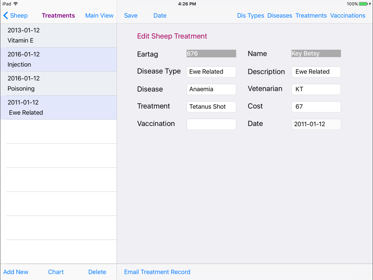Switch to Vaccinations section
The image size is (373, 280).
pos(348,15)
